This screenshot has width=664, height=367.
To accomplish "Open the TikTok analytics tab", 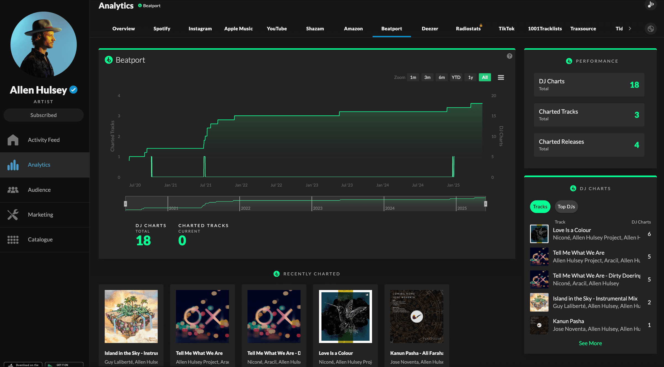I will 506,28.
